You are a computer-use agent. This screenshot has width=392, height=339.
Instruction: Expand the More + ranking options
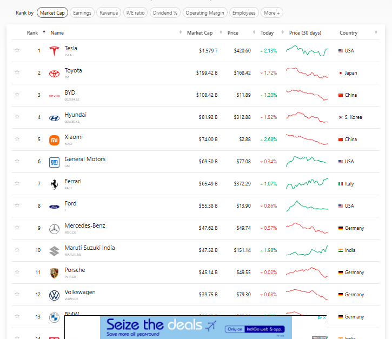(272, 13)
